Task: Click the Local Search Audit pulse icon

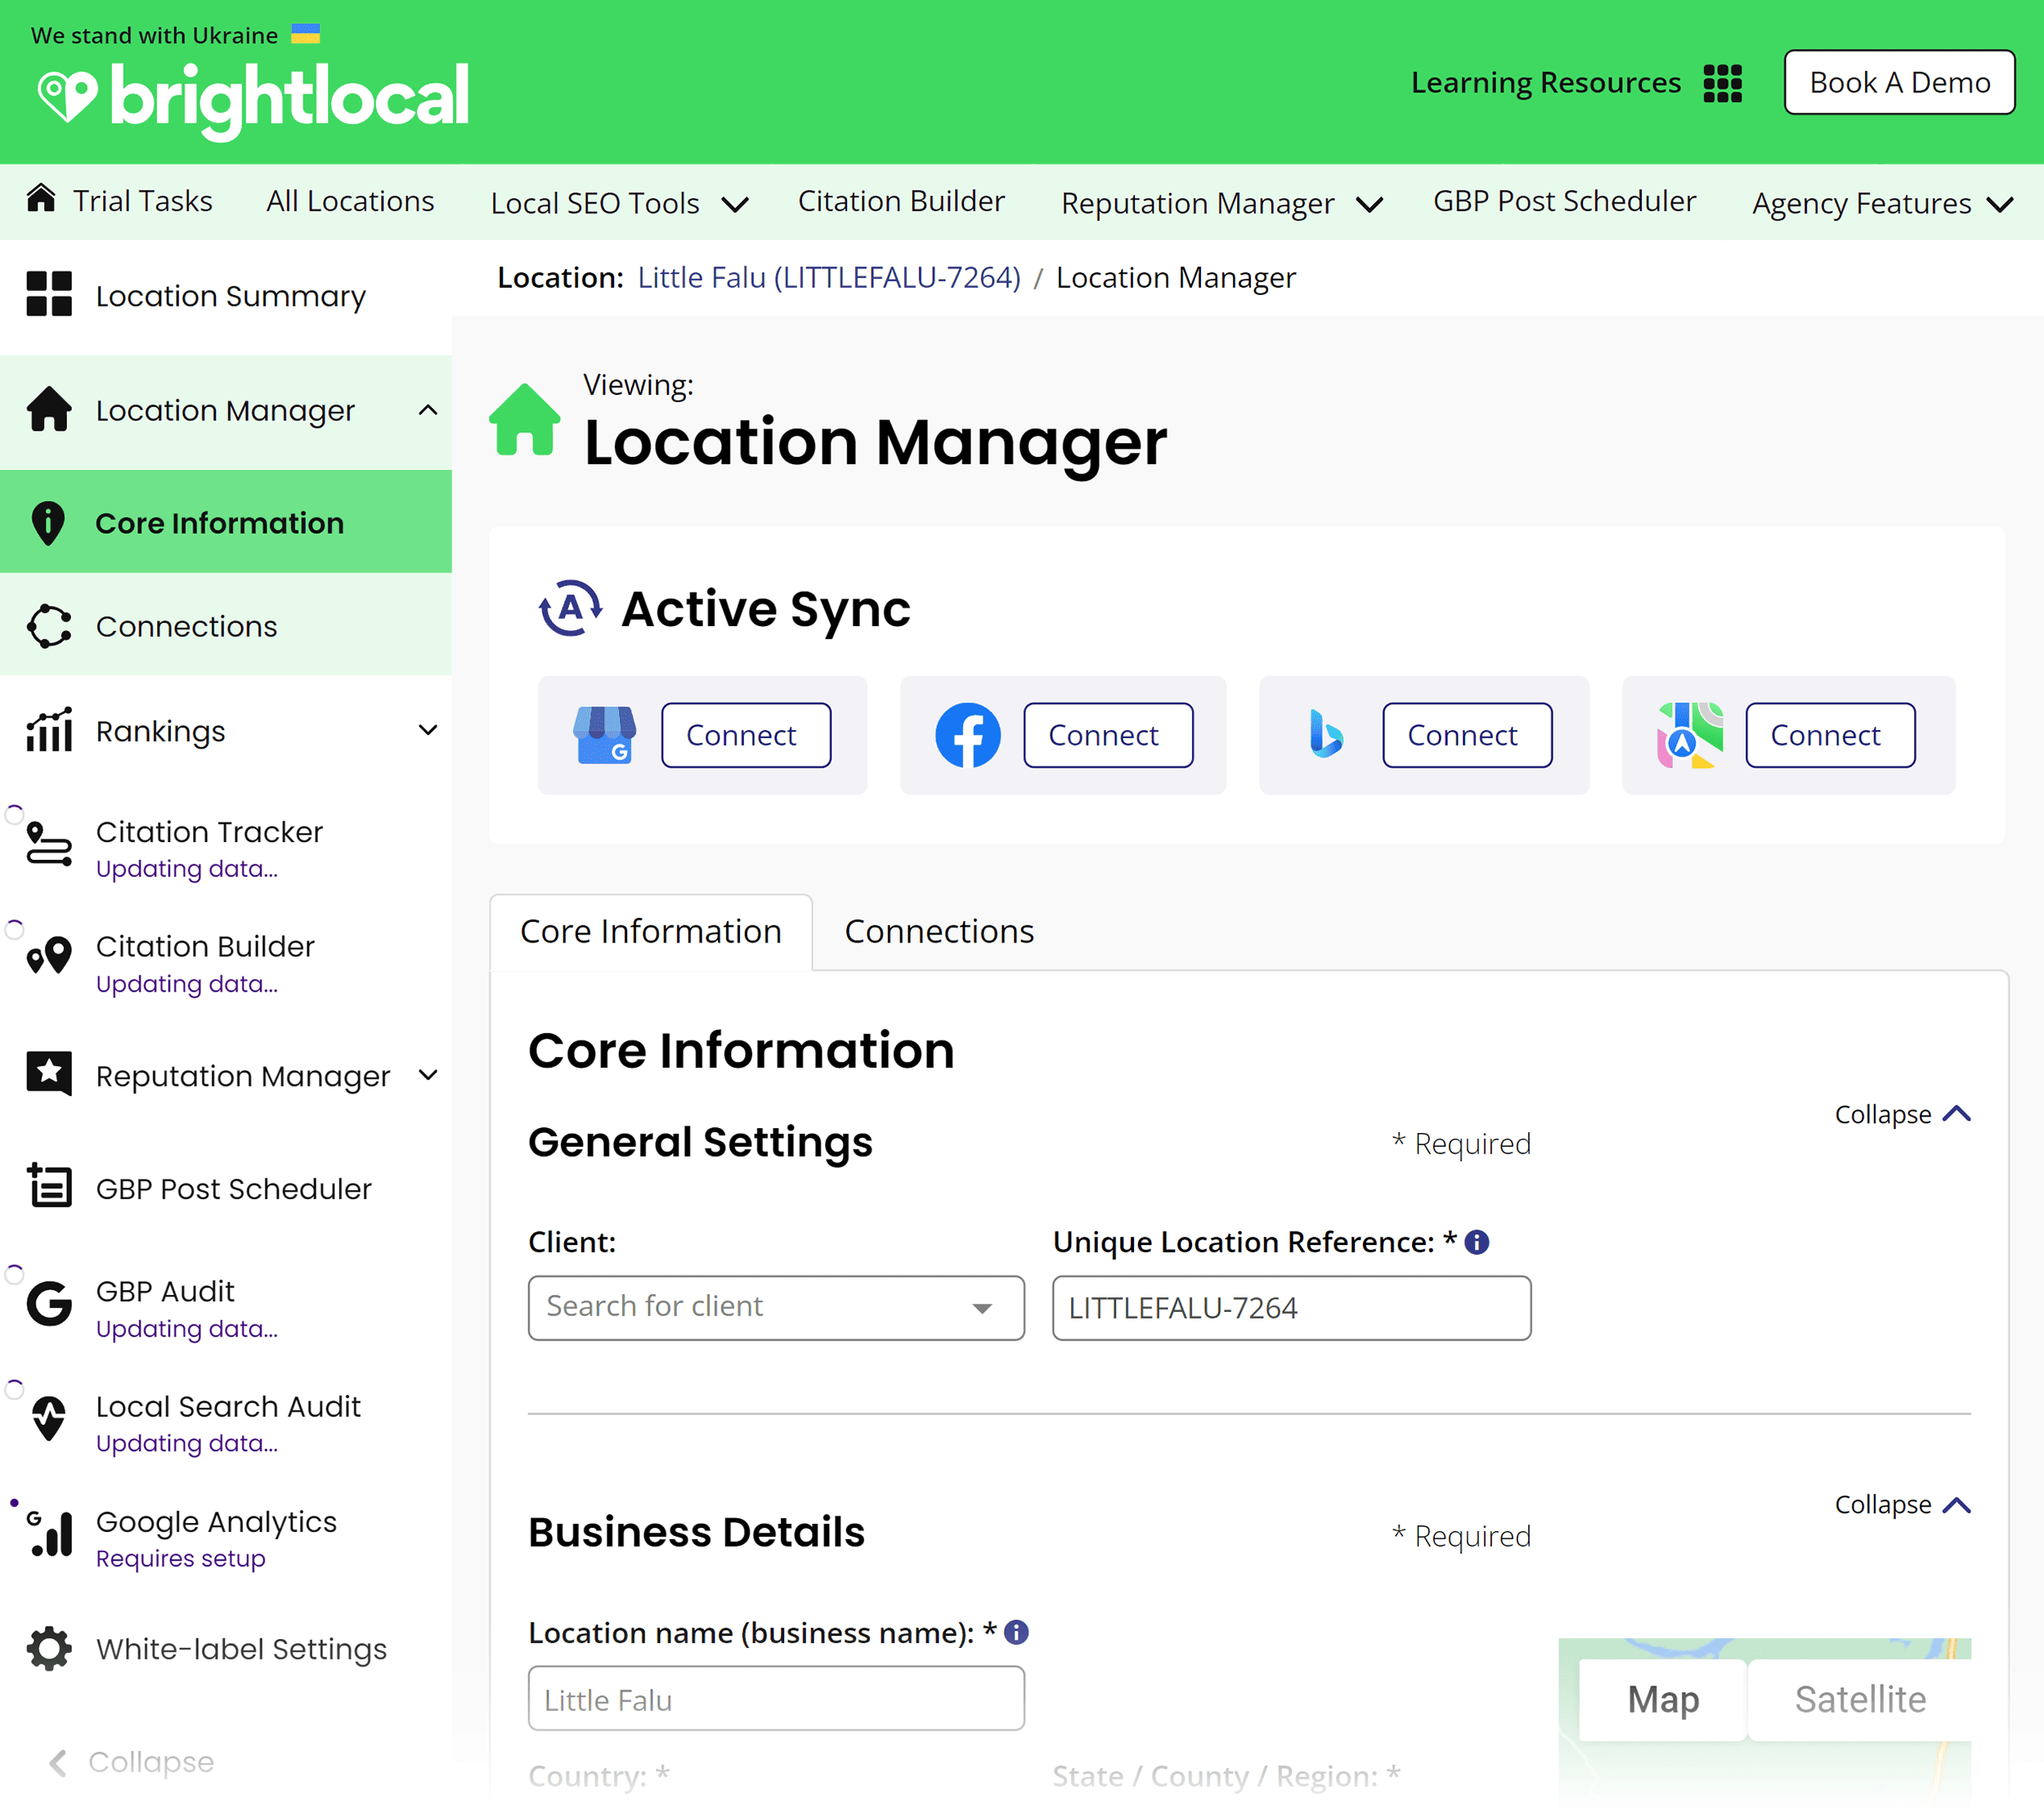Action: coord(49,1417)
